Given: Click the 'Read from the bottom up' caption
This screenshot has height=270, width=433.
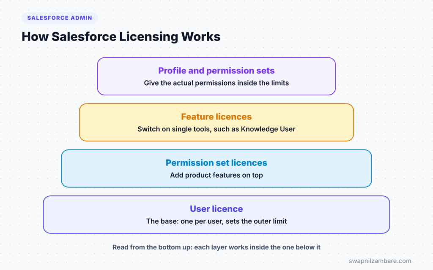Looking at the screenshot, I should 216,247.
